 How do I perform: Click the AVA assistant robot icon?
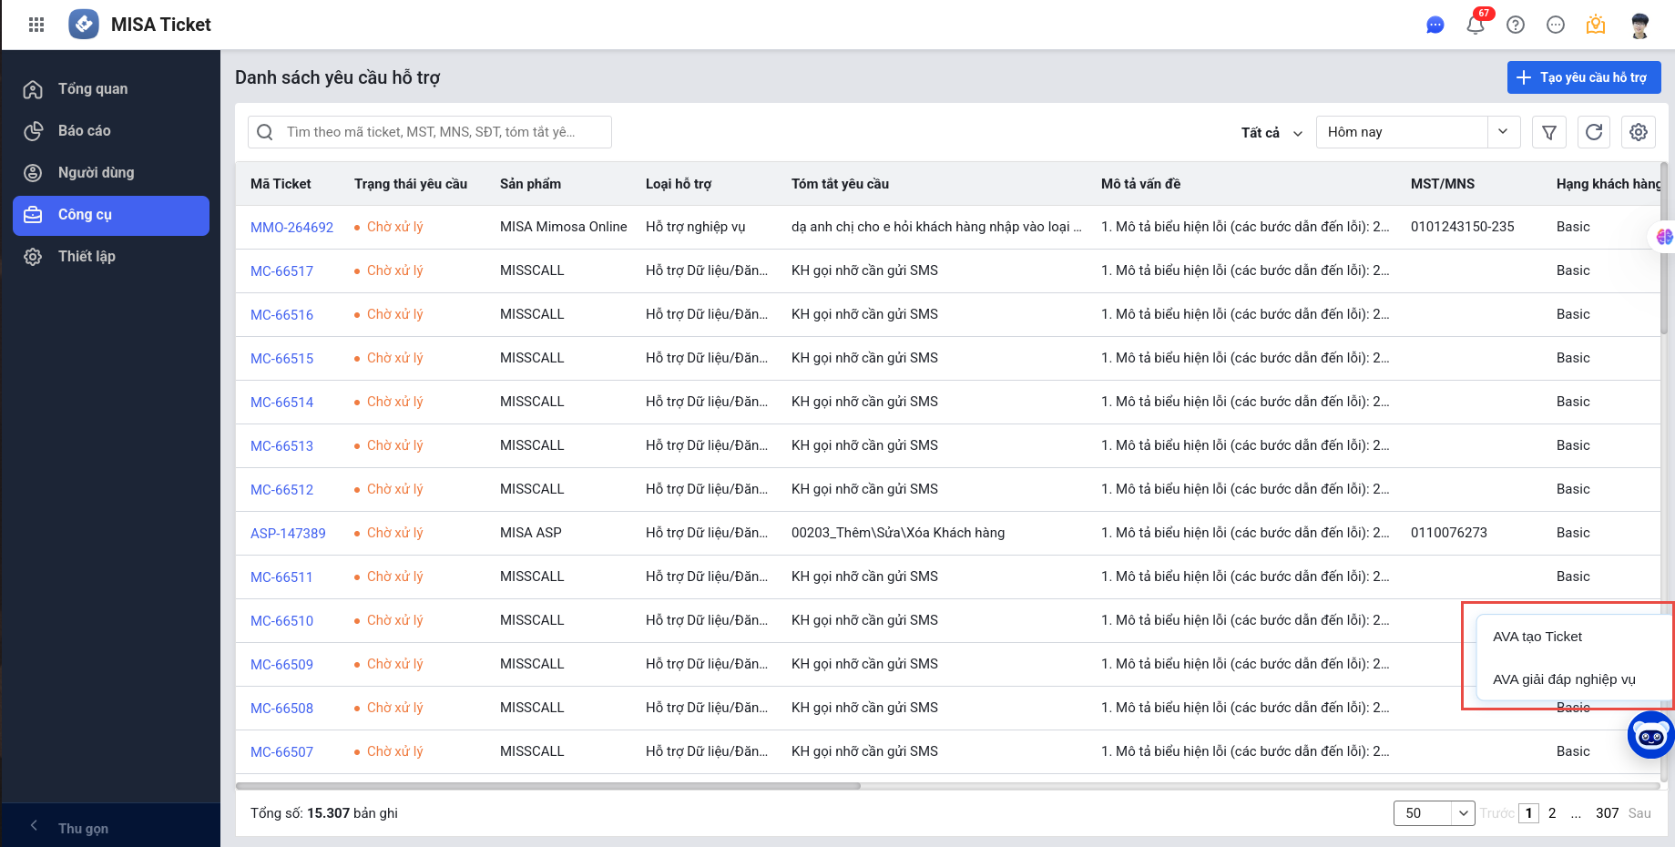tap(1649, 735)
